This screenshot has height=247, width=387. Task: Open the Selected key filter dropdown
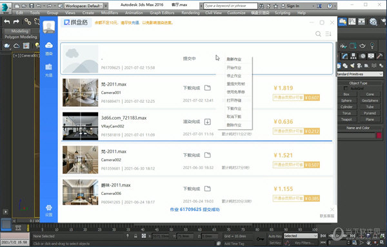pyautogui.click(x=301, y=235)
